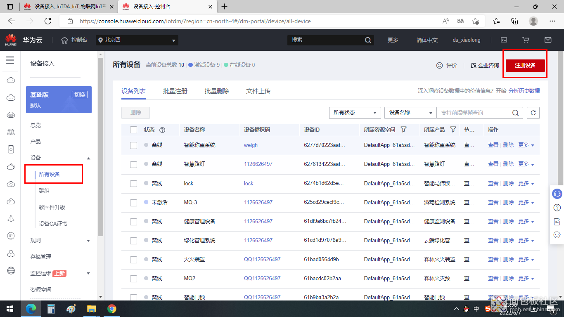Open 更多 dropdown for the 灭火装置 row

(x=526, y=259)
